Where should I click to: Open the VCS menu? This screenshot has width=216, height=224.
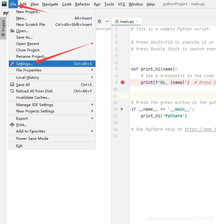[x=121, y=4]
